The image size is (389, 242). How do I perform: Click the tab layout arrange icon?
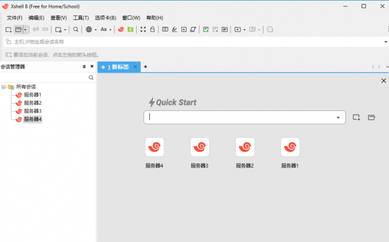252,29
